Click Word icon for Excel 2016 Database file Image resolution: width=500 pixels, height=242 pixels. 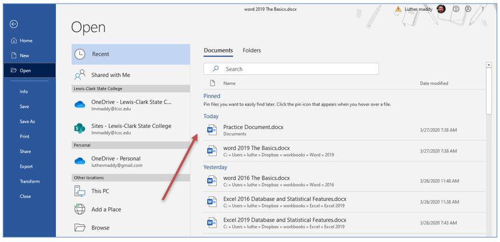[x=212, y=202]
